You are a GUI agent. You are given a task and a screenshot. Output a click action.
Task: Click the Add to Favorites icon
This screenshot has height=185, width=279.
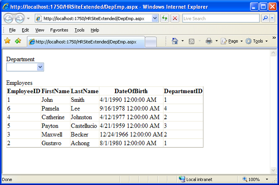[x=18, y=41]
